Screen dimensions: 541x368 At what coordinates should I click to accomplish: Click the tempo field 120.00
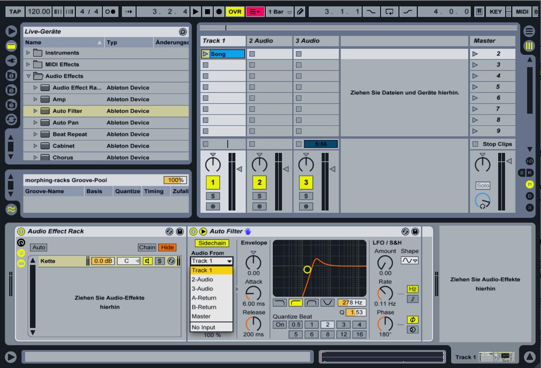tap(39, 12)
